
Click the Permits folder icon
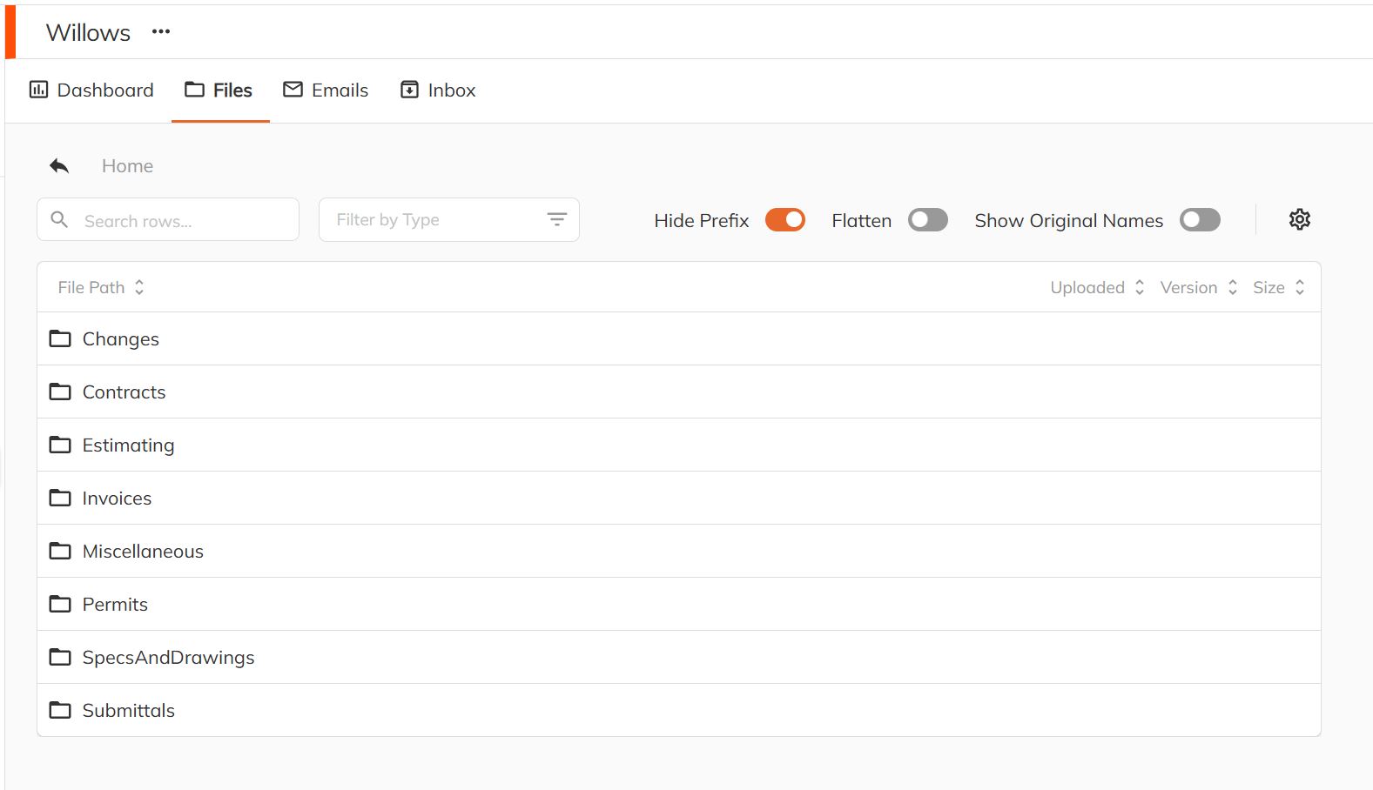[x=60, y=604]
